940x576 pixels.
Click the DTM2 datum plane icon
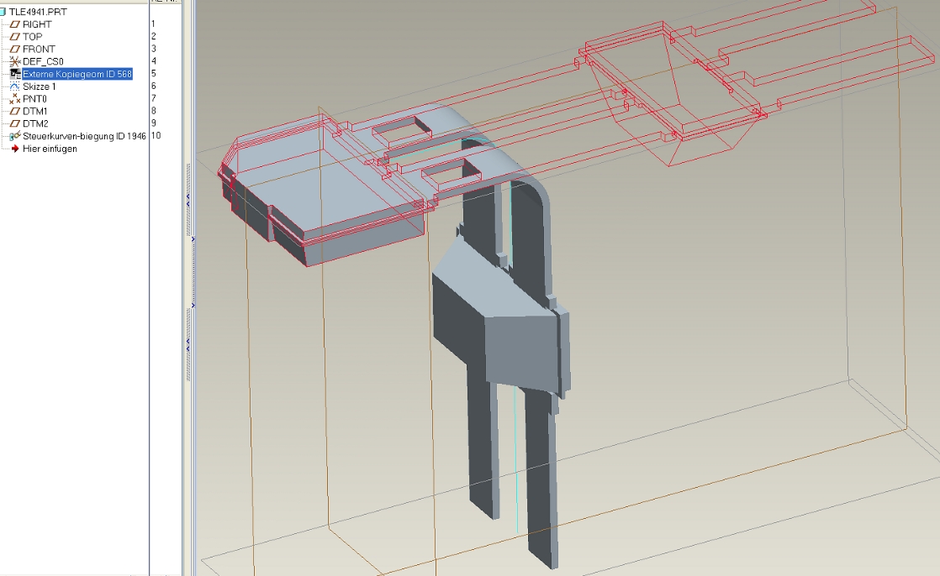15,124
